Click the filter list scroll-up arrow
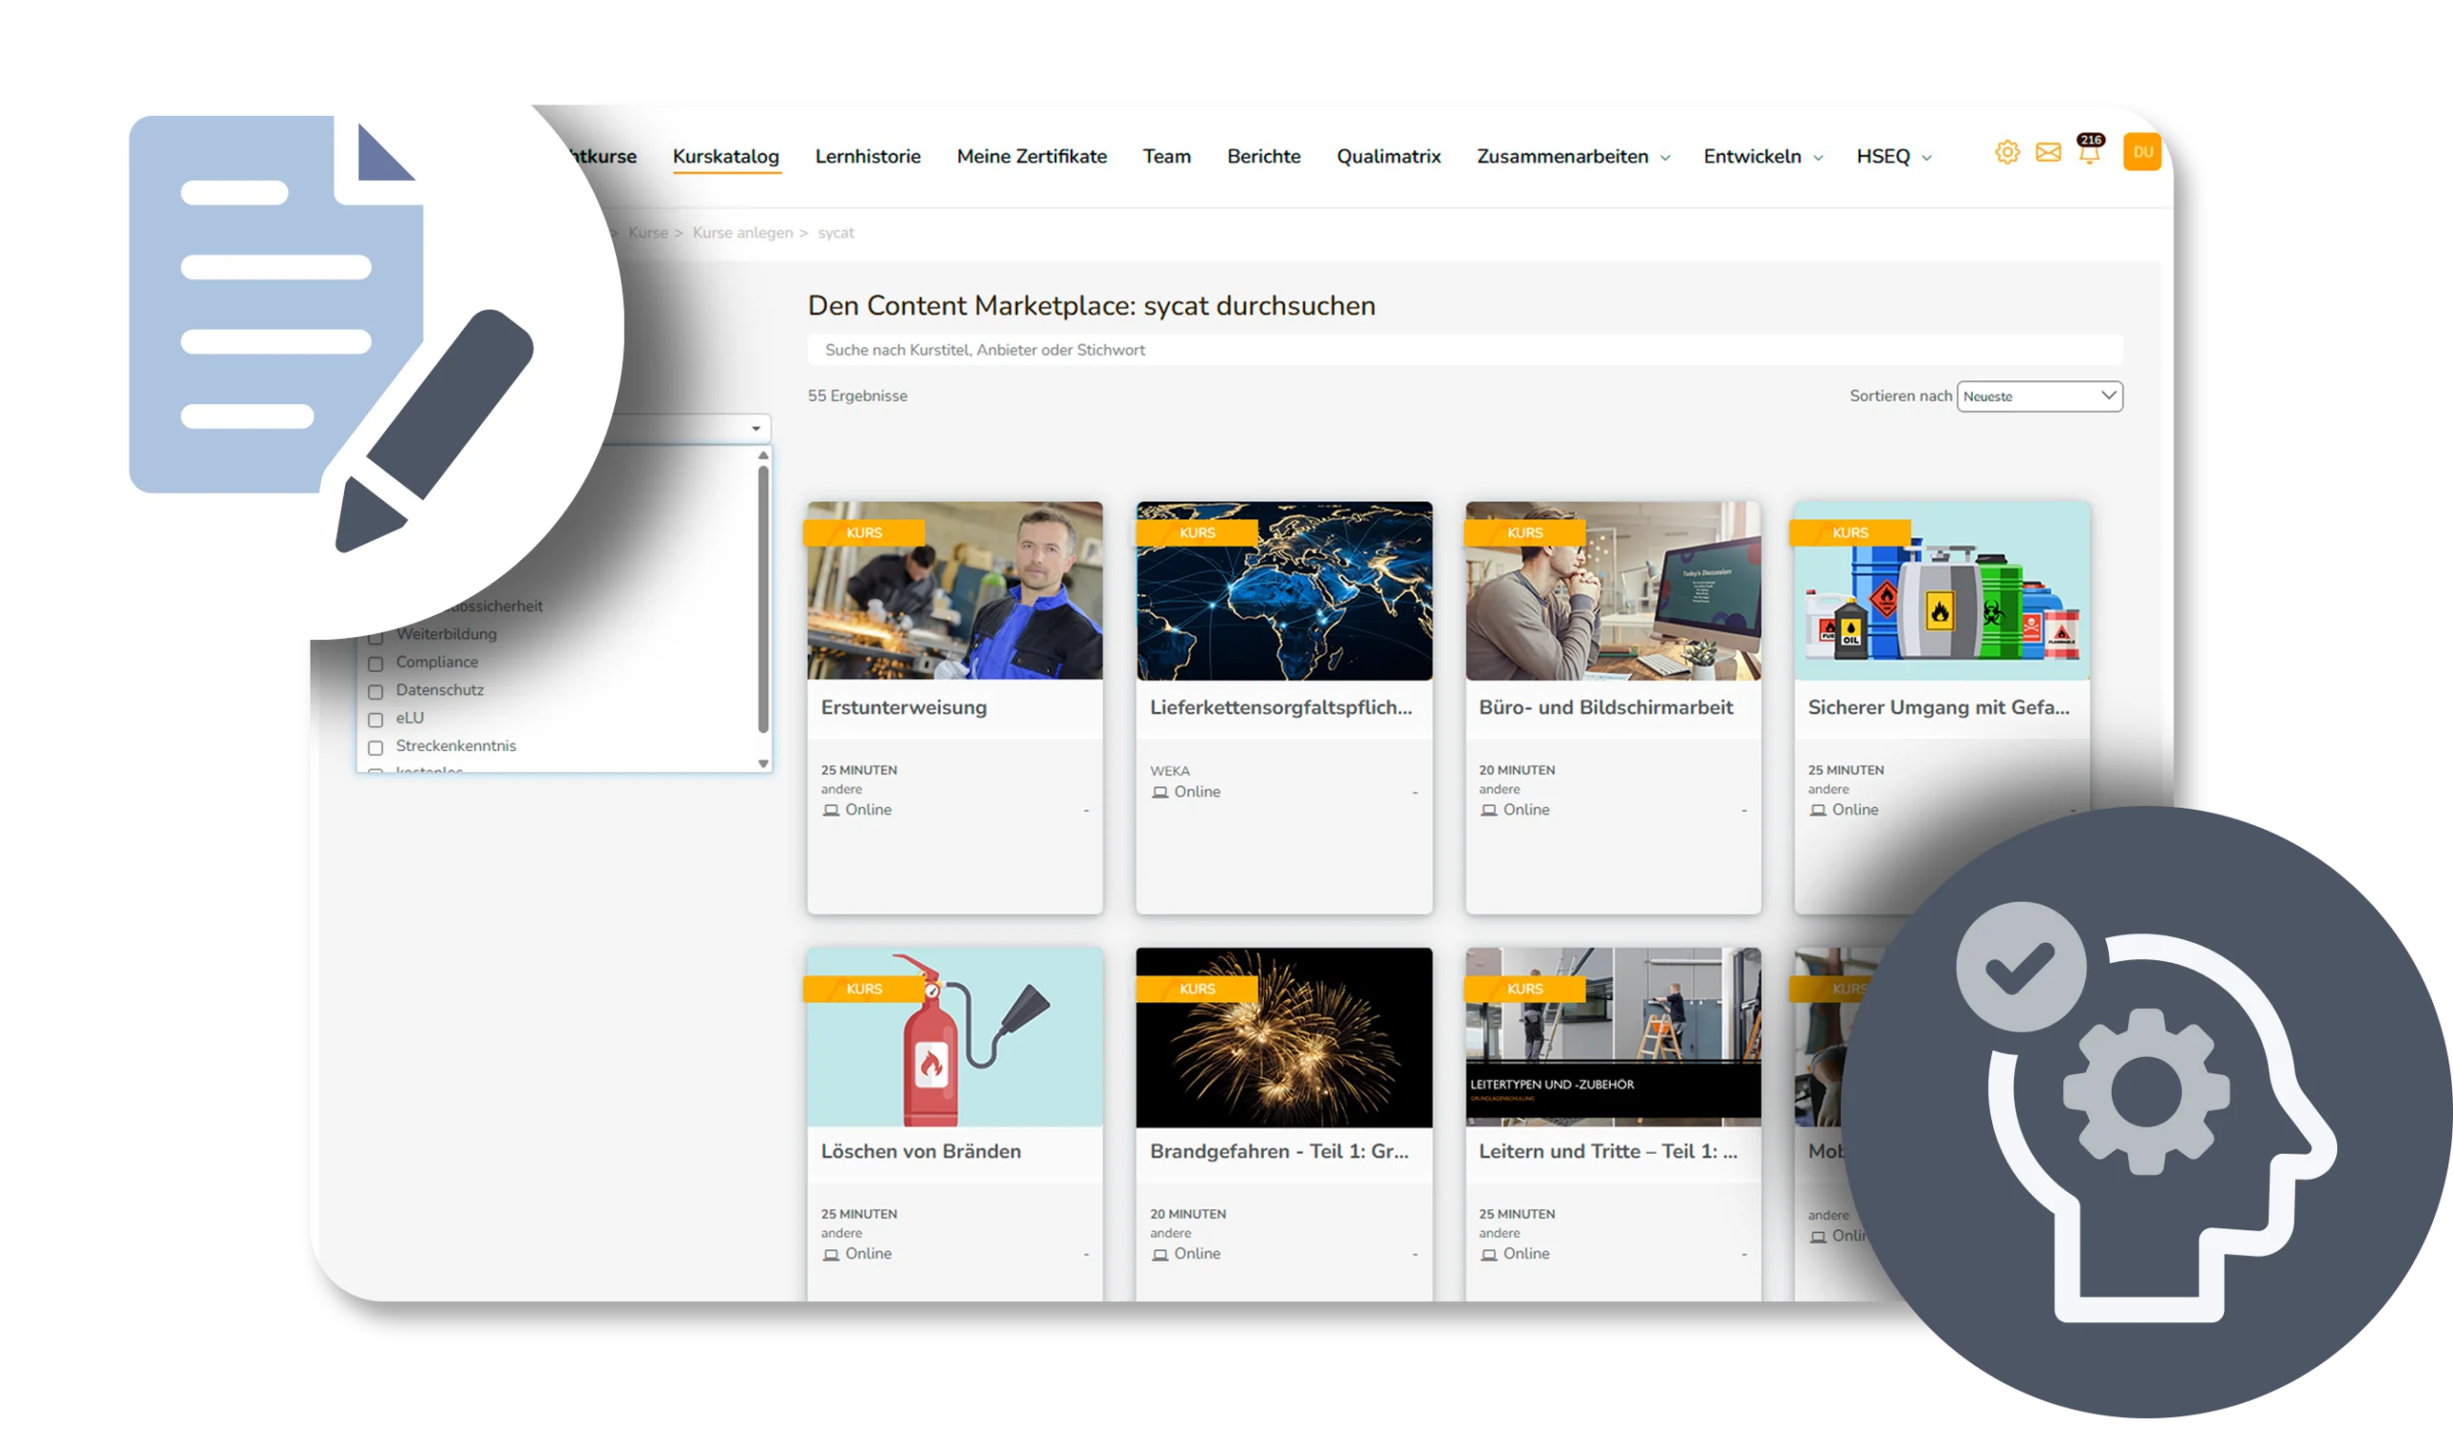Screen dimensions: 2453x1443 (763, 456)
